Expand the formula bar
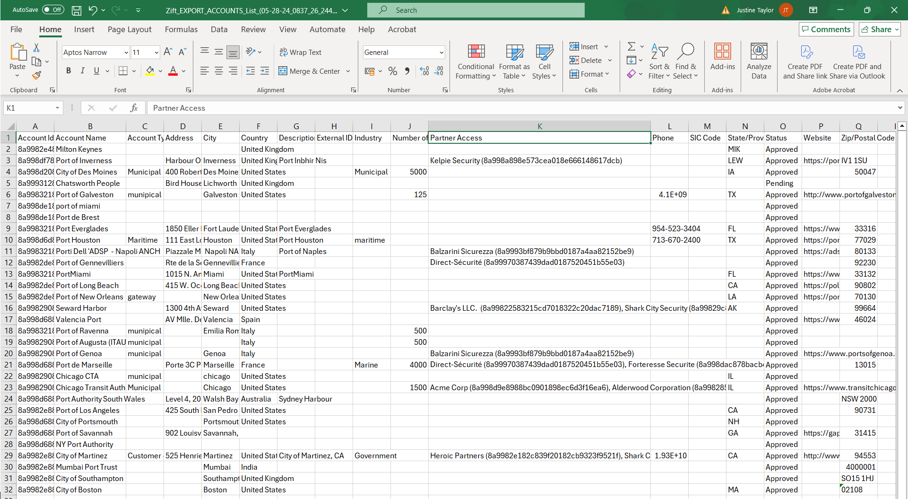Viewport: 908px width, 499px height. point(899,108)
